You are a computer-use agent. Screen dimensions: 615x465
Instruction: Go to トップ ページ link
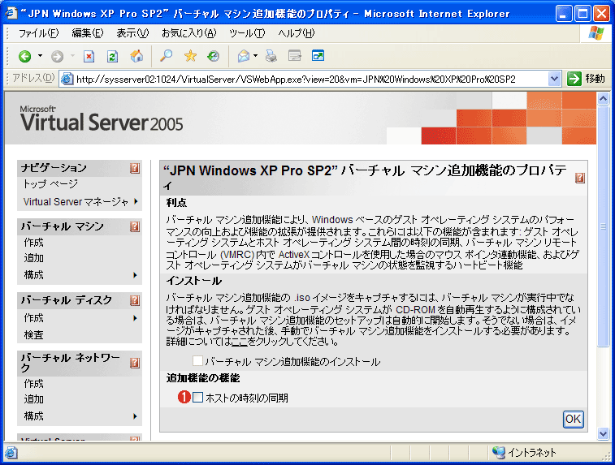(x=50, y=183)
